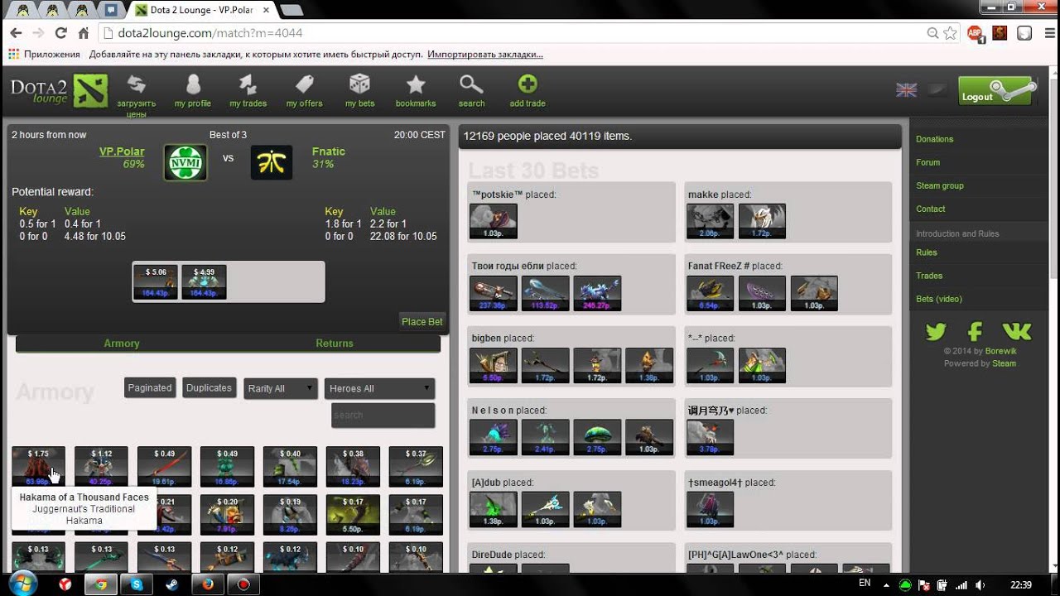Open the VP.Polar team link
Viewport: 1060px width, 596px height.
coord(122,151)
